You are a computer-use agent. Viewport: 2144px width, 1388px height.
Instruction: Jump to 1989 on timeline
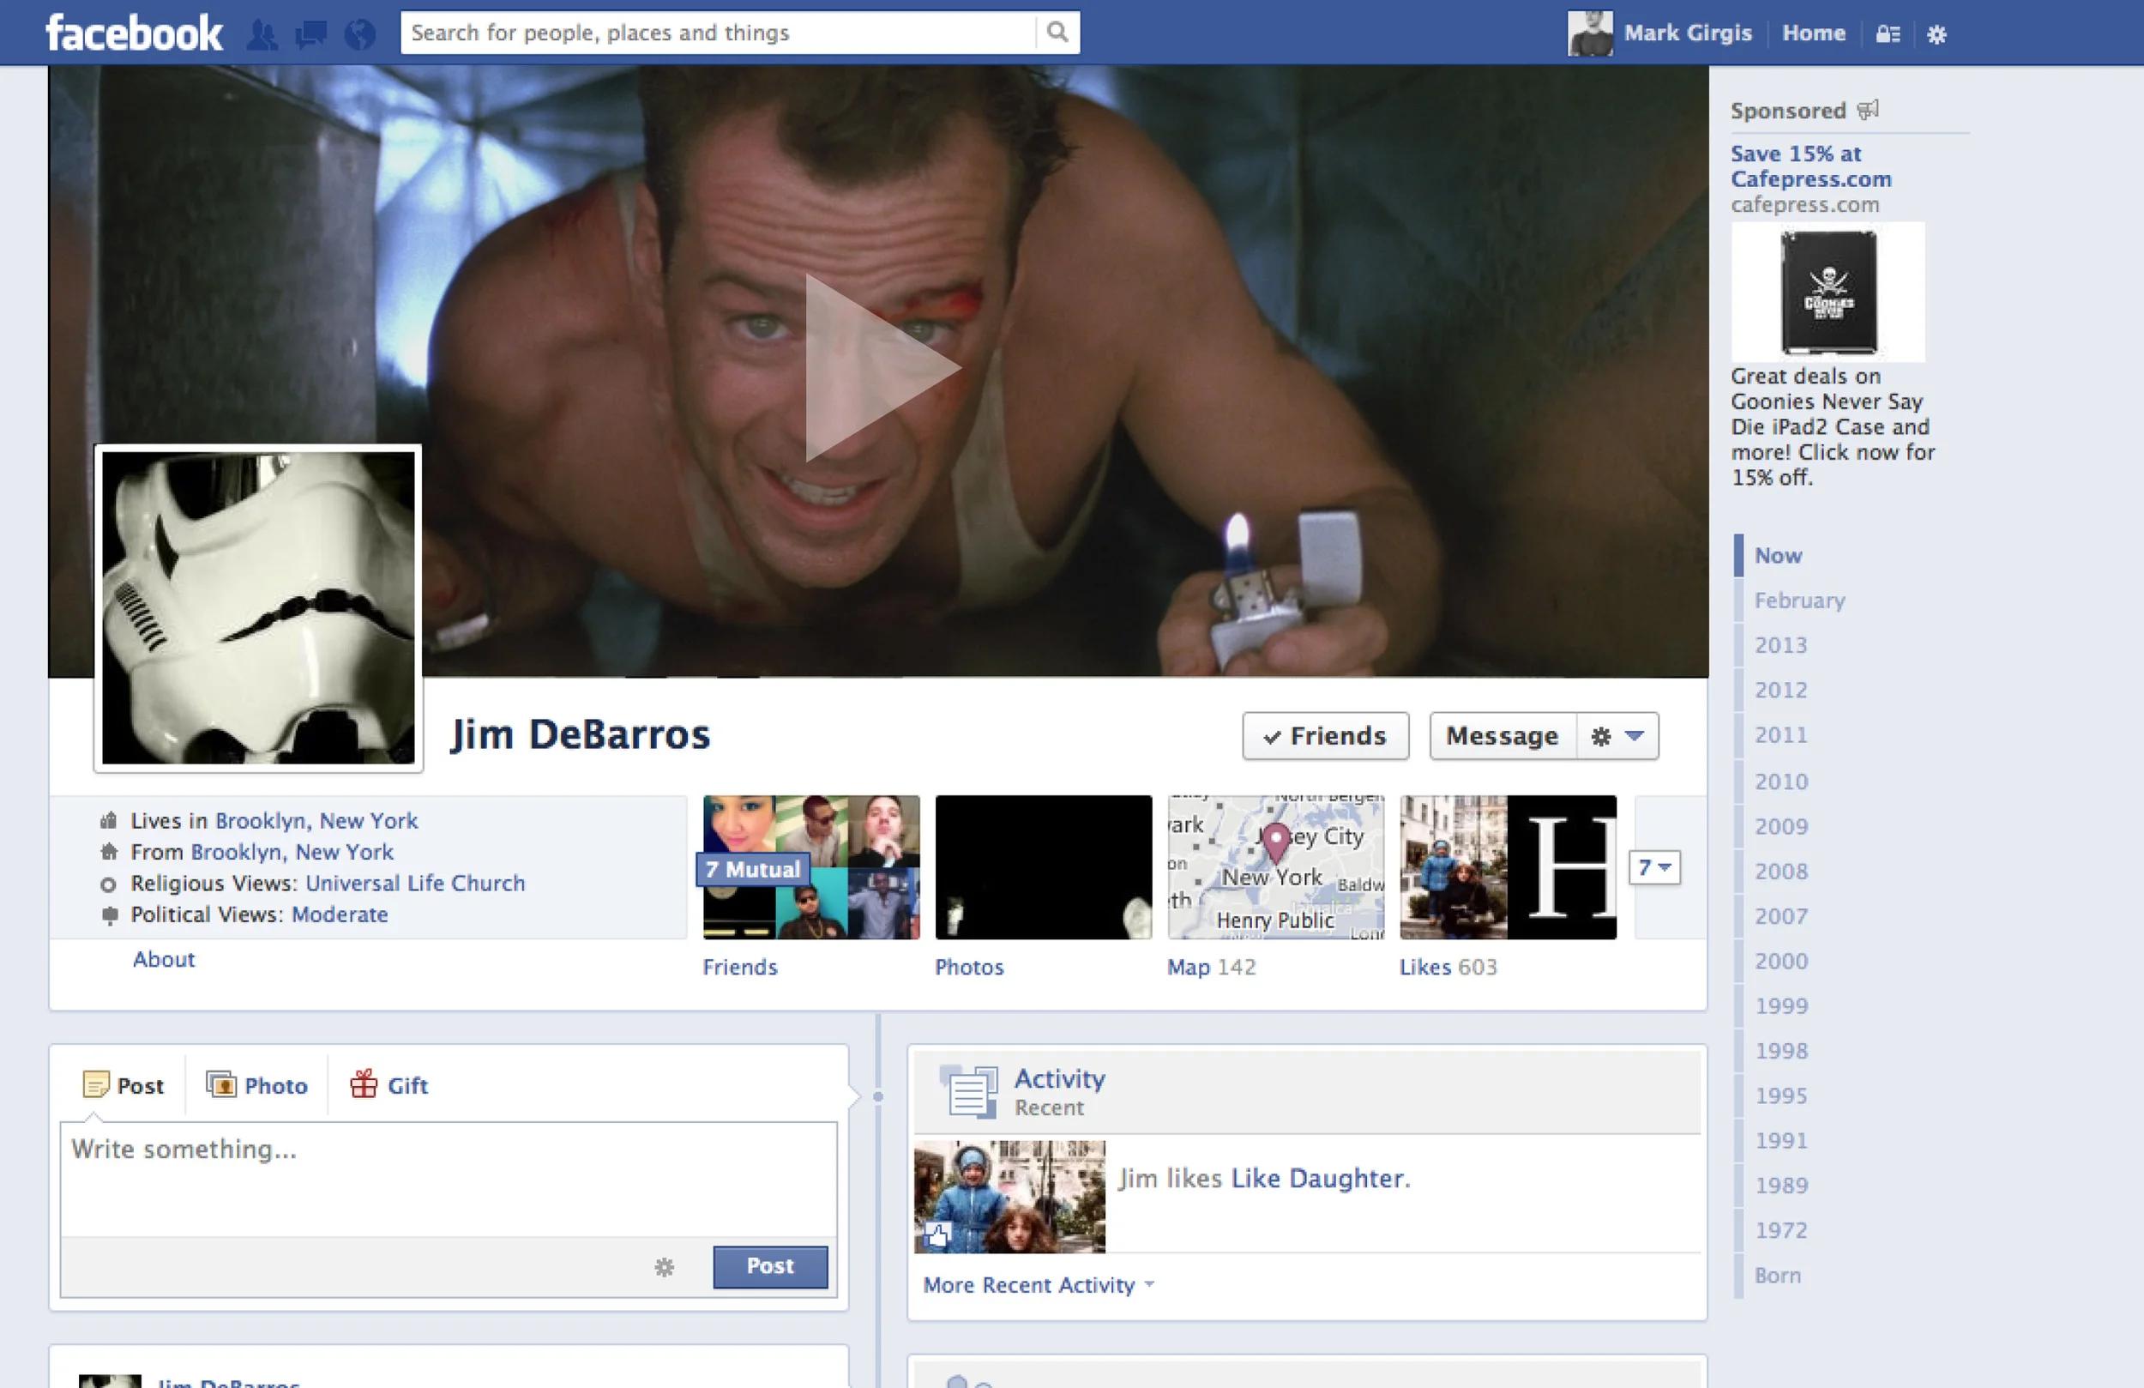(1780, 1186)
